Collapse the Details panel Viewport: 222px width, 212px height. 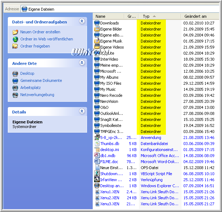(82, 112)
